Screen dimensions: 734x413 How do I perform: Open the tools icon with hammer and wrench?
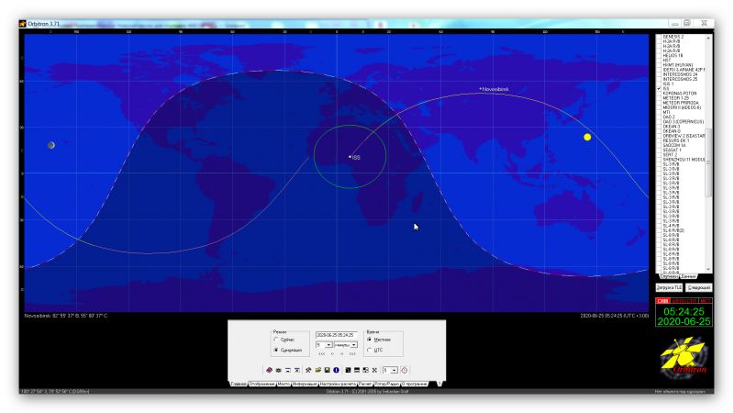(x=308, y=370)
